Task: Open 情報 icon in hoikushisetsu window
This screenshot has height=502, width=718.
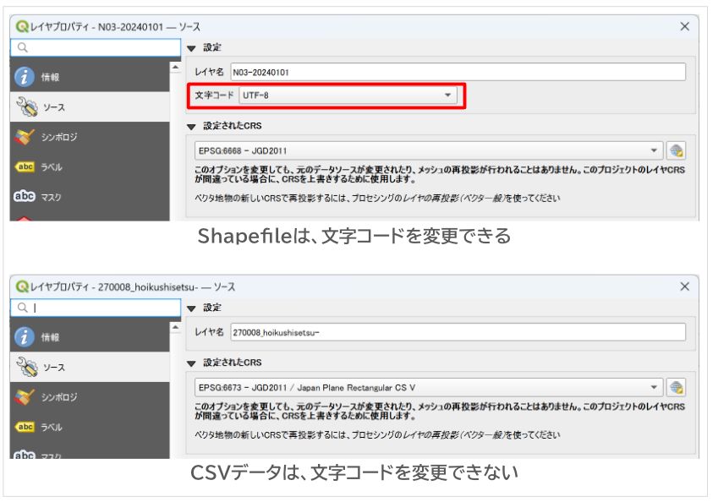Action: (25, 337)
